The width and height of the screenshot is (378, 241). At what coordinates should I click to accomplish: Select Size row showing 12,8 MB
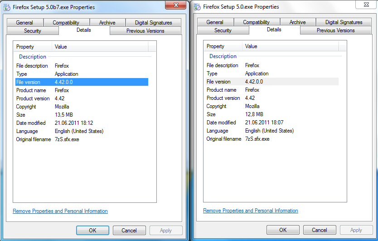point(272,114)
